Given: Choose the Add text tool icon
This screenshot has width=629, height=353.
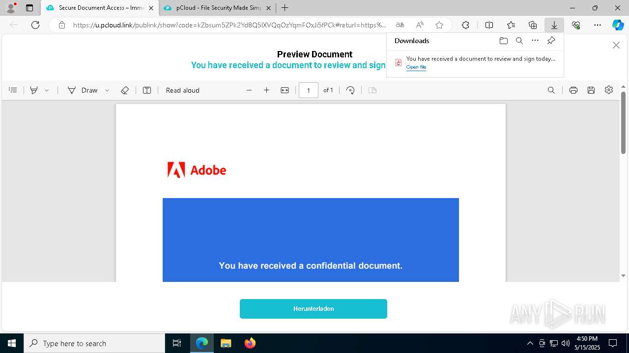Looking at the screenshot, I should 147,90.
